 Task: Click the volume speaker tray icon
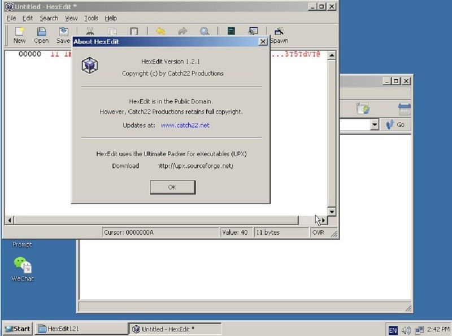(406, 330)
